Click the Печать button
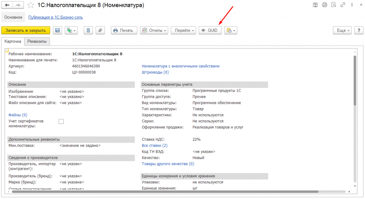This screenshot has height=199, width=365. pos(124,31)
